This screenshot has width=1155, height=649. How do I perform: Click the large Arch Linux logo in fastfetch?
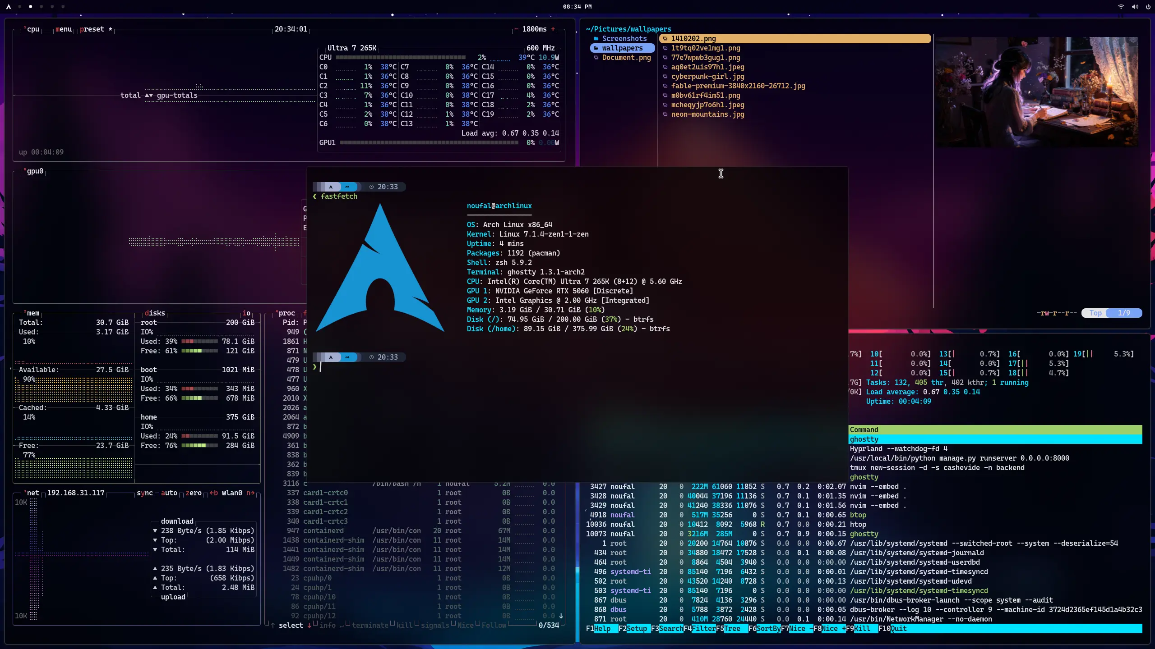[x=380, y=268]
